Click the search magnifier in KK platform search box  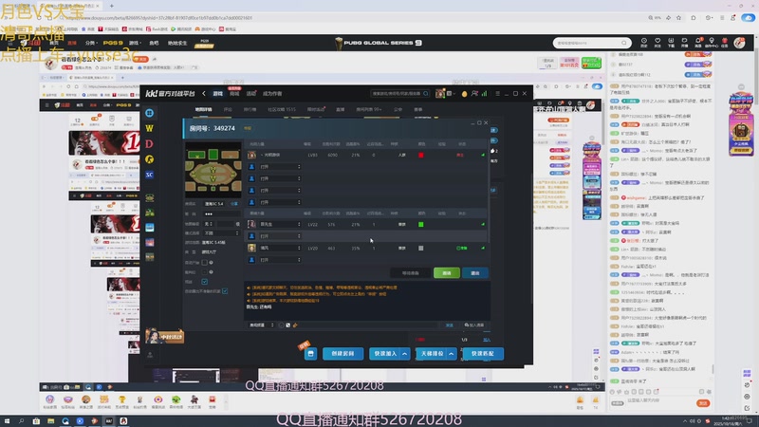[x=425, y=93]
